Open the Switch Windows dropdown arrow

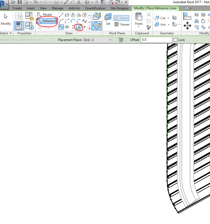click(122, 2)
